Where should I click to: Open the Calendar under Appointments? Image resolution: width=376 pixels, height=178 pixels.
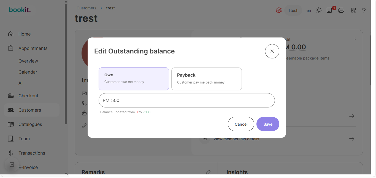point(28,72)
